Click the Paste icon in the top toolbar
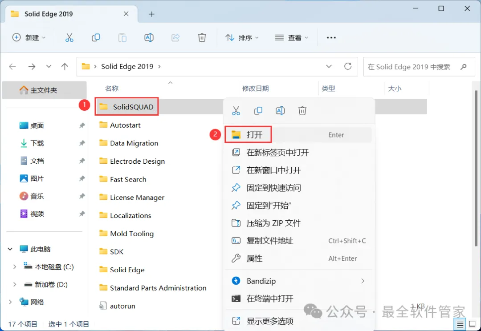 pyautogui.click(x=122, y=38)
